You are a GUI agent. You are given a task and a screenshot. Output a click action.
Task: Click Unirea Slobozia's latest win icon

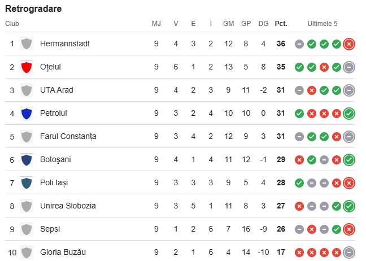(349, 206)
